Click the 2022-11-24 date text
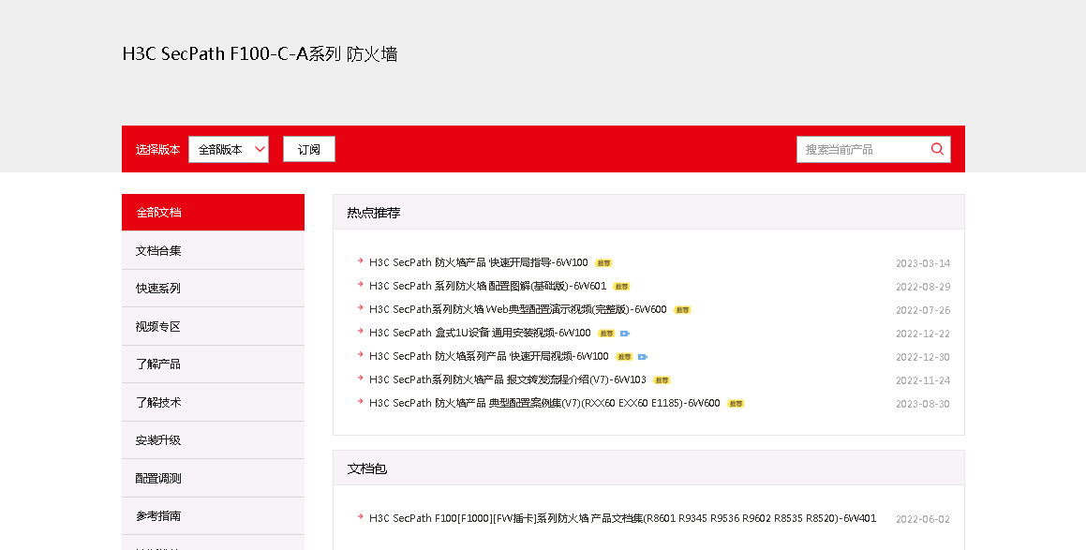This screenshot has height=550, width=1086. [x=923, y=380]
